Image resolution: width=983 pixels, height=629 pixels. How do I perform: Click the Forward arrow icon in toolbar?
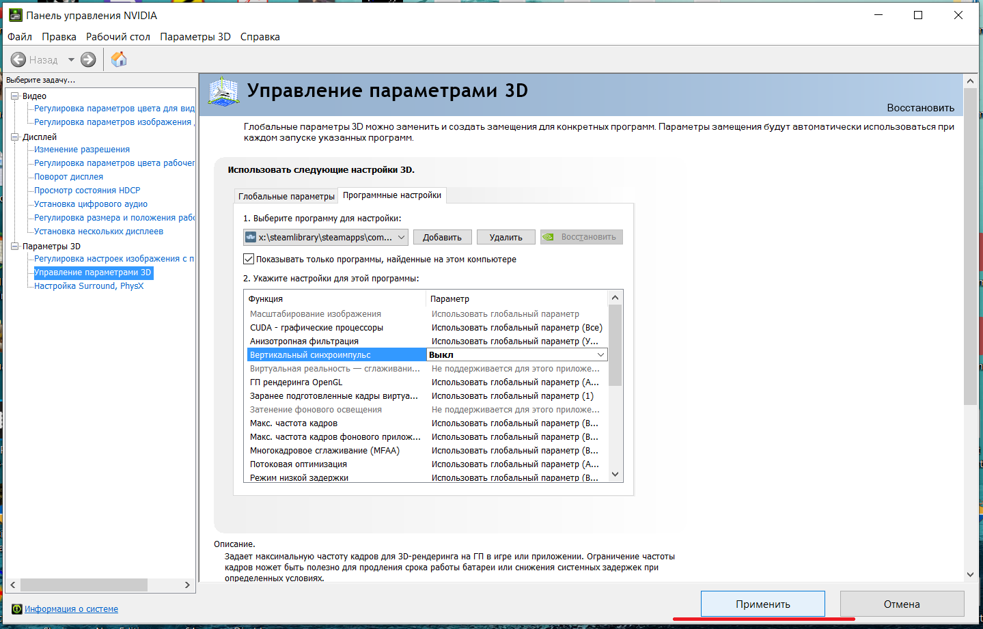click(88, 60)
